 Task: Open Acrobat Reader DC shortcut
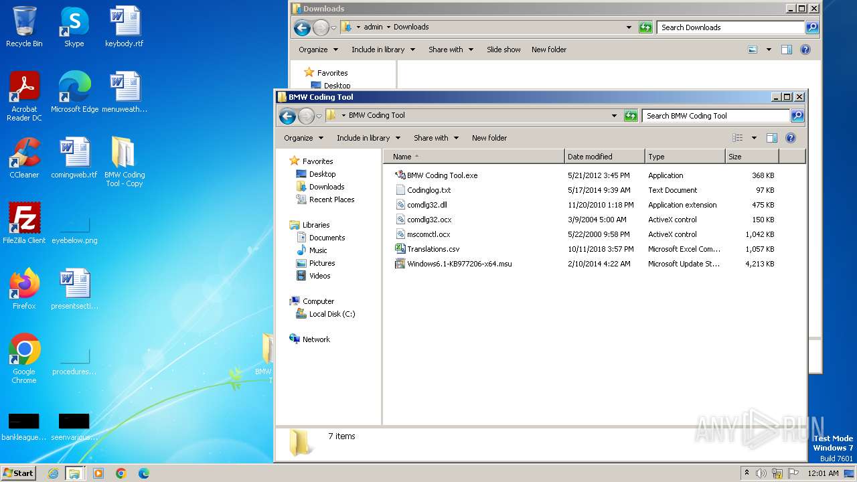[24, 96]
